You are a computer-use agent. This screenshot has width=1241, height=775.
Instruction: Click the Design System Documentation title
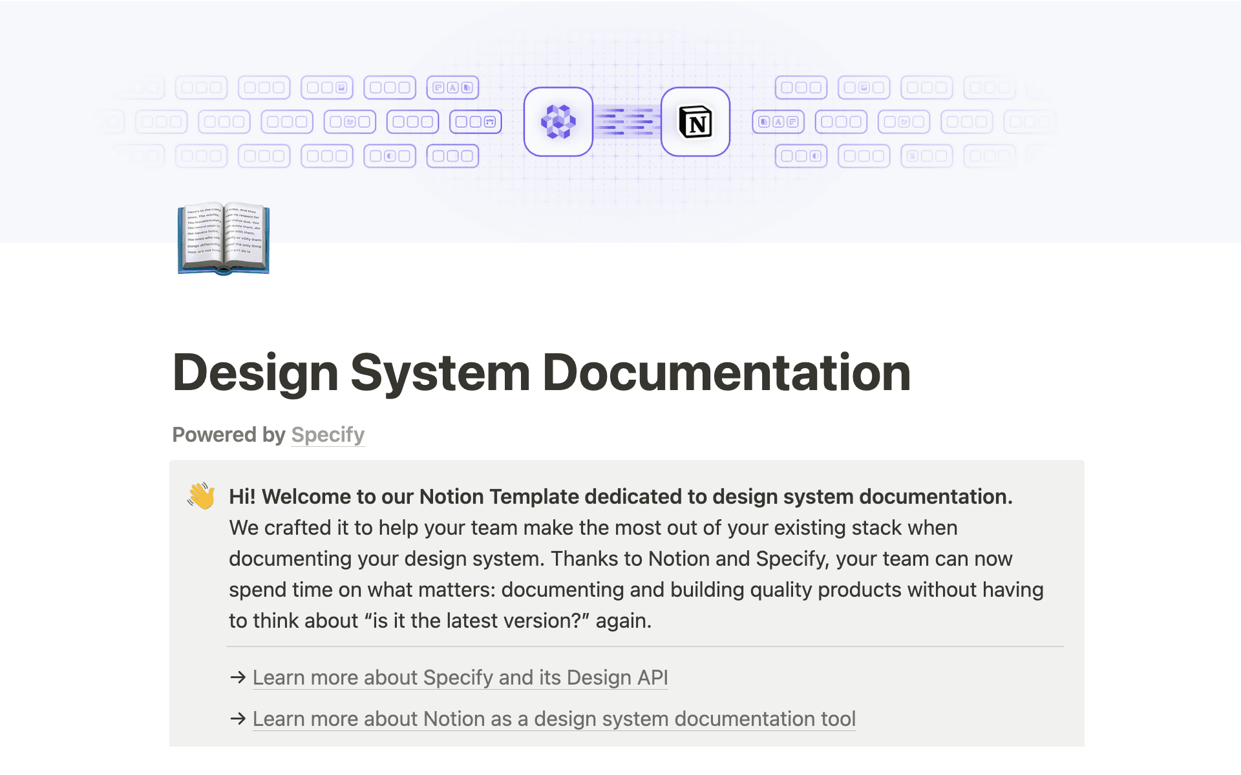pos(542,373)
